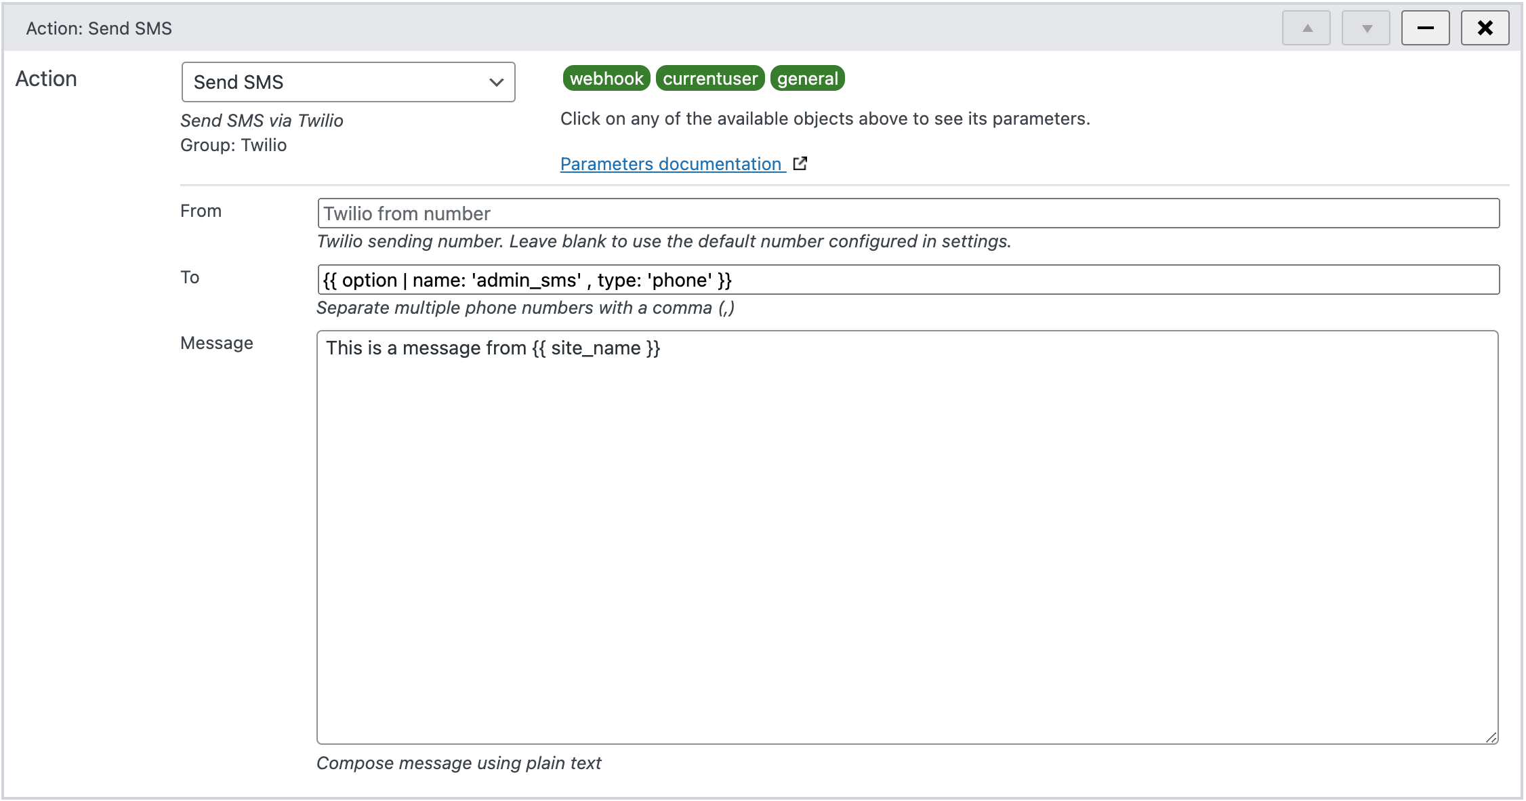The width and height of the screenshot is (1526, 801).
Task: Click the From field helper description text
Action: (x=664, y=241)
